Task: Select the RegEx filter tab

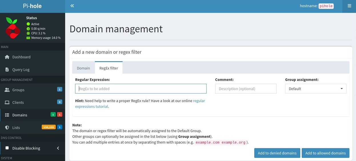Action: tap(109, 68)
